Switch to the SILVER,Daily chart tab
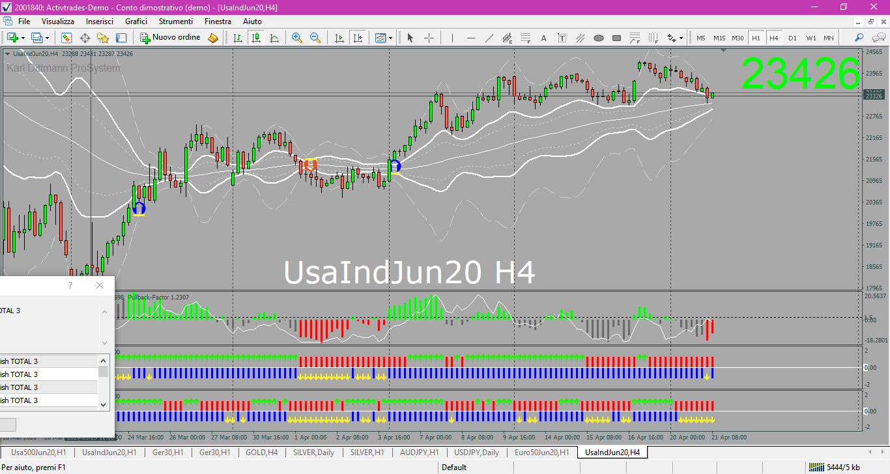 click(x=313, y=452)
